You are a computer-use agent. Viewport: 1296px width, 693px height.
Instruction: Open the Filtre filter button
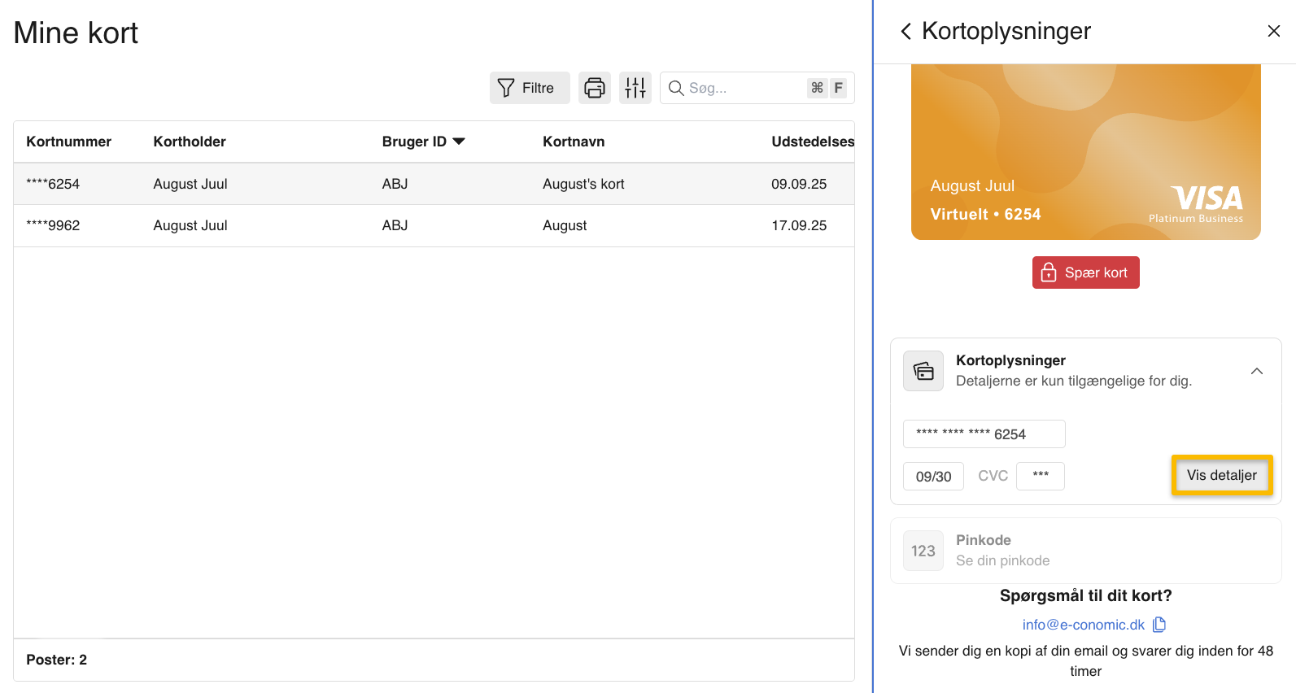point(529,88)
